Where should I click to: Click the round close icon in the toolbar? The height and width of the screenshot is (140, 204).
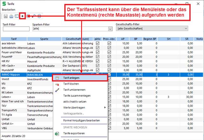click(x=39, y=16)
